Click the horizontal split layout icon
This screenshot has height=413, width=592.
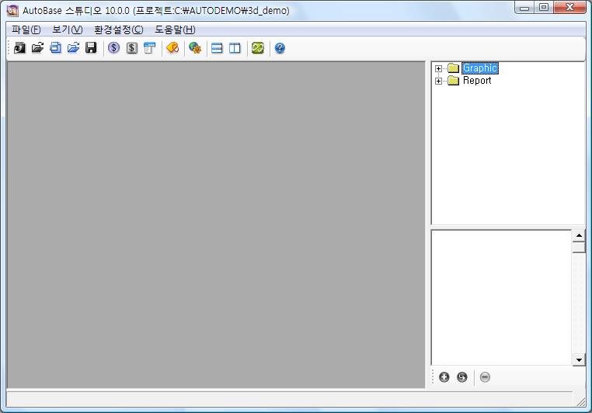tap(217, 48)
